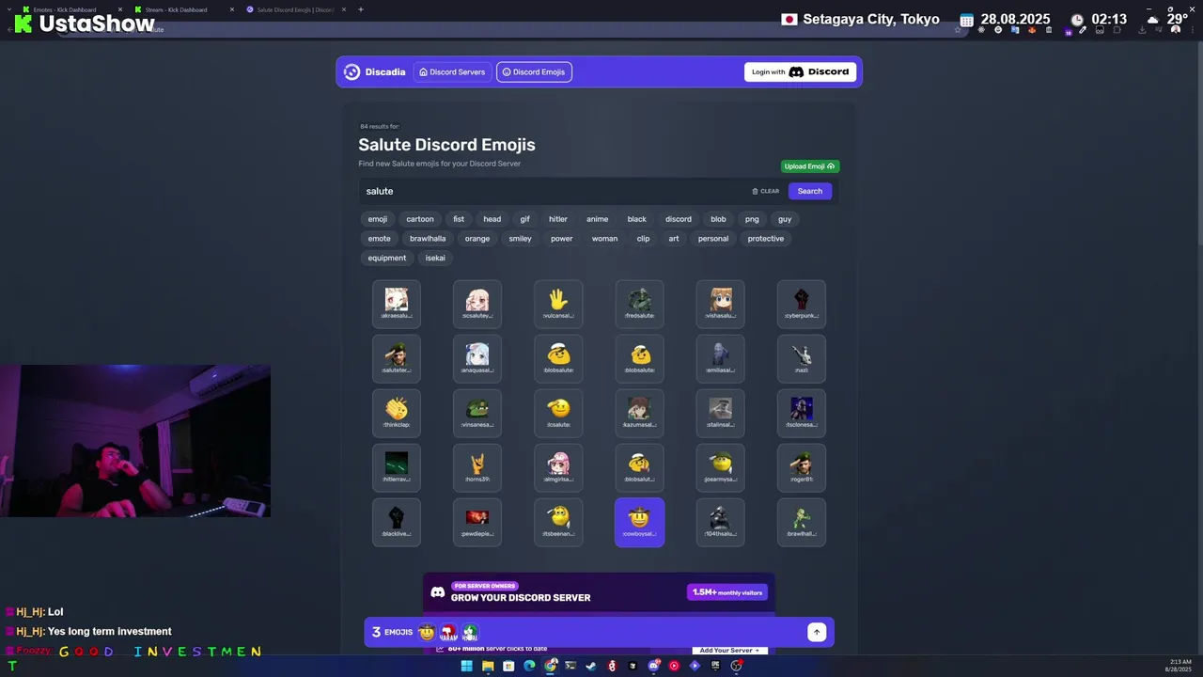Open File Explorer from taskbar

pyautogui.click(x=488, y=666)
